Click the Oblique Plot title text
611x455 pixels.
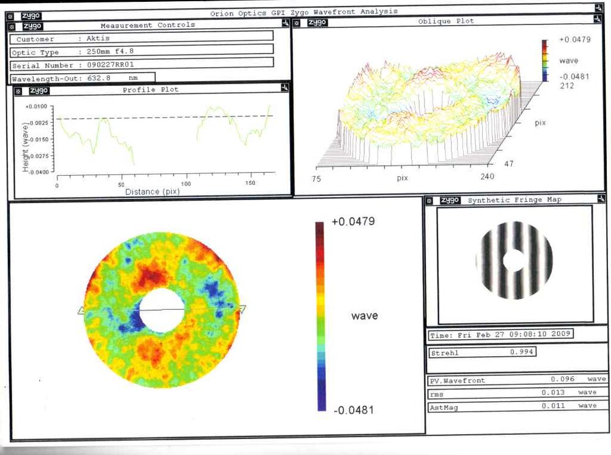click(x=445, y=21)
